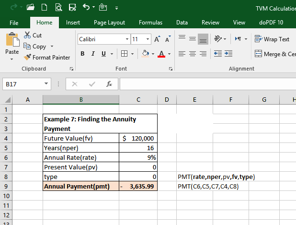
Task: Open the File tab
Action: pos(14,23)
